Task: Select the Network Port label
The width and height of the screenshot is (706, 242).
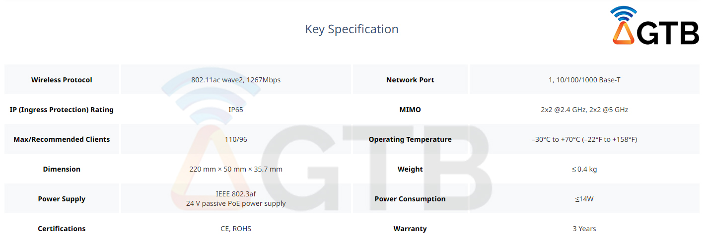Action: click(x=410, y=80)
